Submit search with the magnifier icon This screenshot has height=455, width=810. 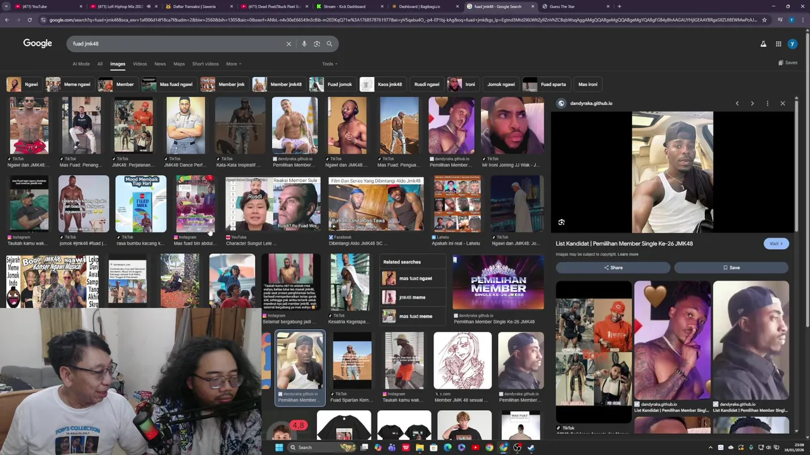coord(330,44)
